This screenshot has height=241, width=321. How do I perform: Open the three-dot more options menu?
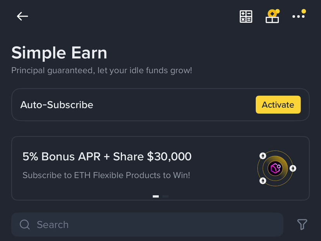(x=298, y=17)
